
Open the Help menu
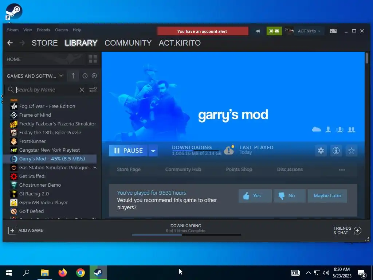77,30
